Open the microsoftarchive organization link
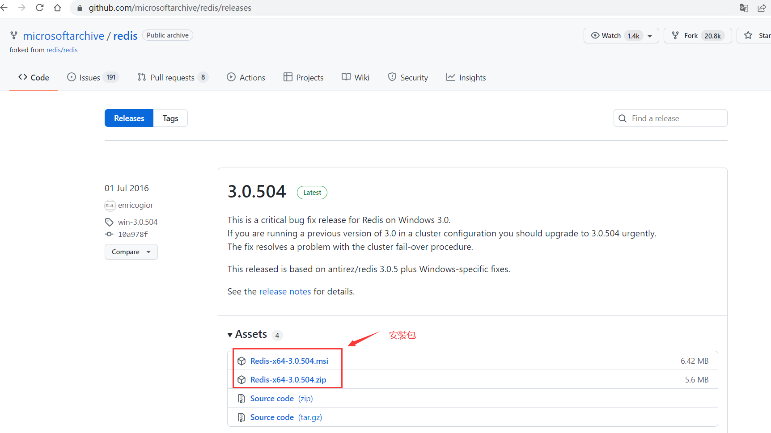 pyautogui.click(x=64, y=36)
